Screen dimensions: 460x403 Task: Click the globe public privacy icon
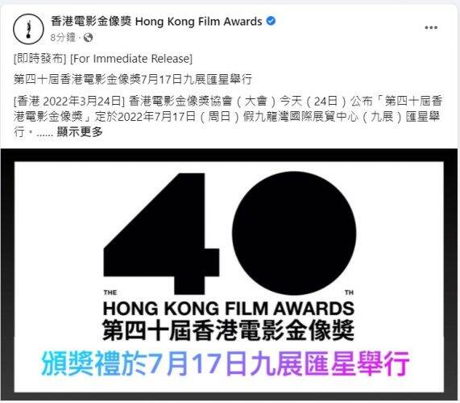click(88, 38)
